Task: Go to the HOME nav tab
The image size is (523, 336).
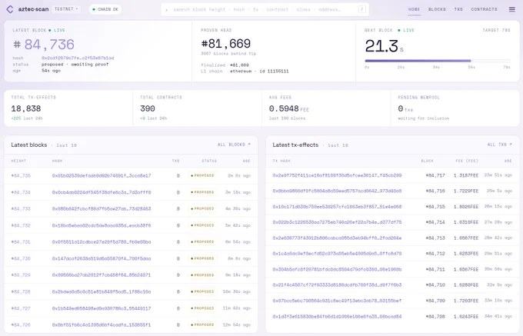Action: pos(414,9)
